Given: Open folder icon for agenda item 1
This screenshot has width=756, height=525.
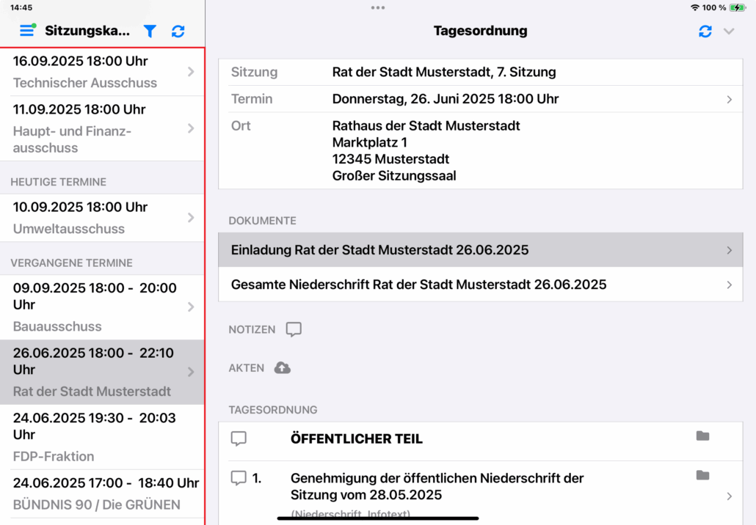Looking at the screenshot, I should [702, 475].
